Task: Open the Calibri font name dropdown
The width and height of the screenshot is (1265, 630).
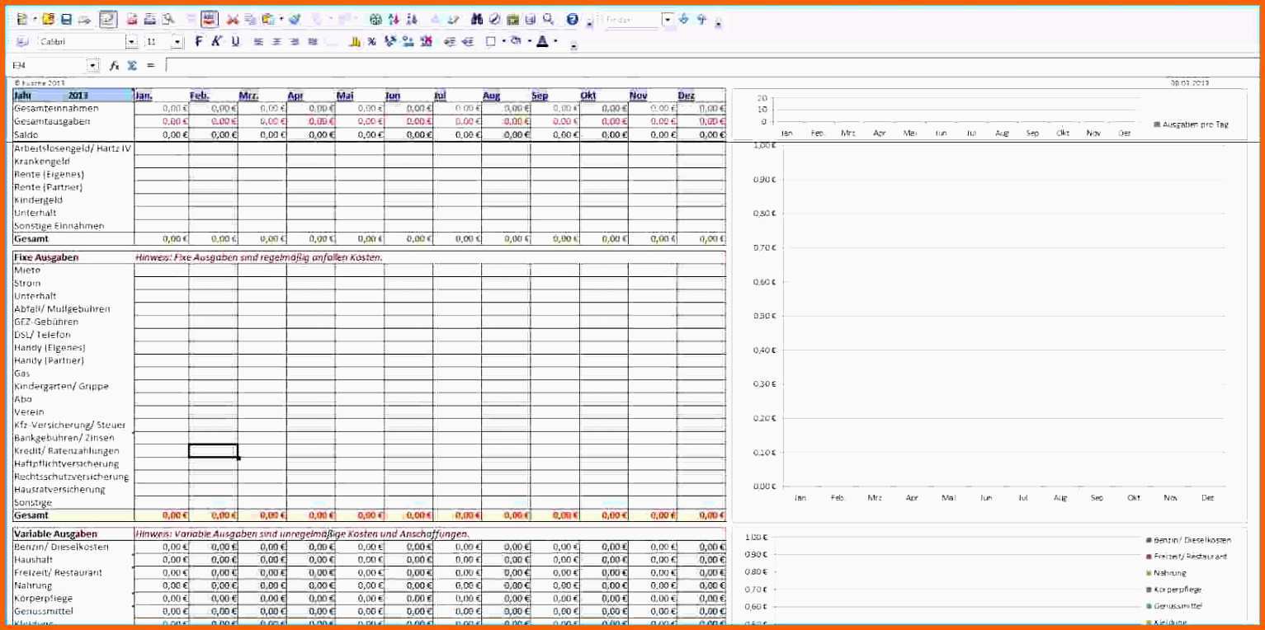Action: [x=131, y=41]
